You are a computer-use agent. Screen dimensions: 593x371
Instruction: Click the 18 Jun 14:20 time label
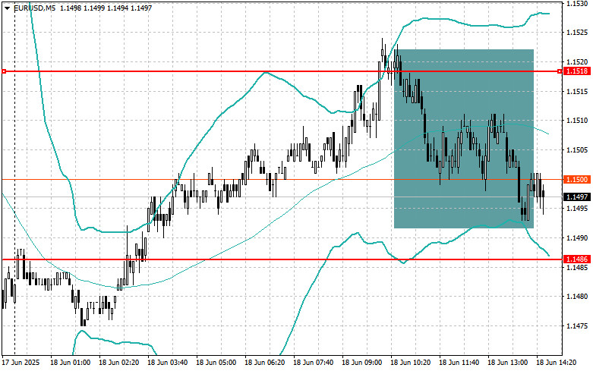(x=556, y=363)
